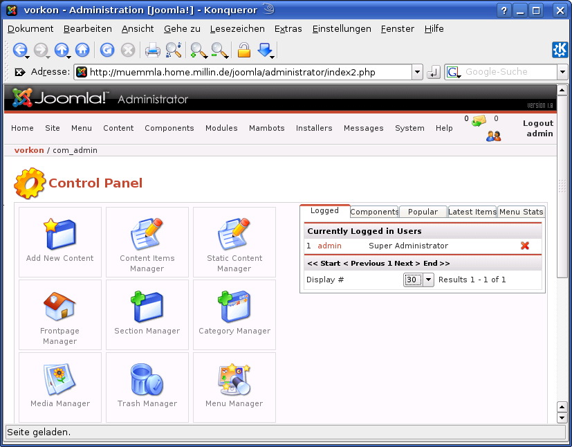Expand the address bar history dropdown

click(x=417, y=72)
